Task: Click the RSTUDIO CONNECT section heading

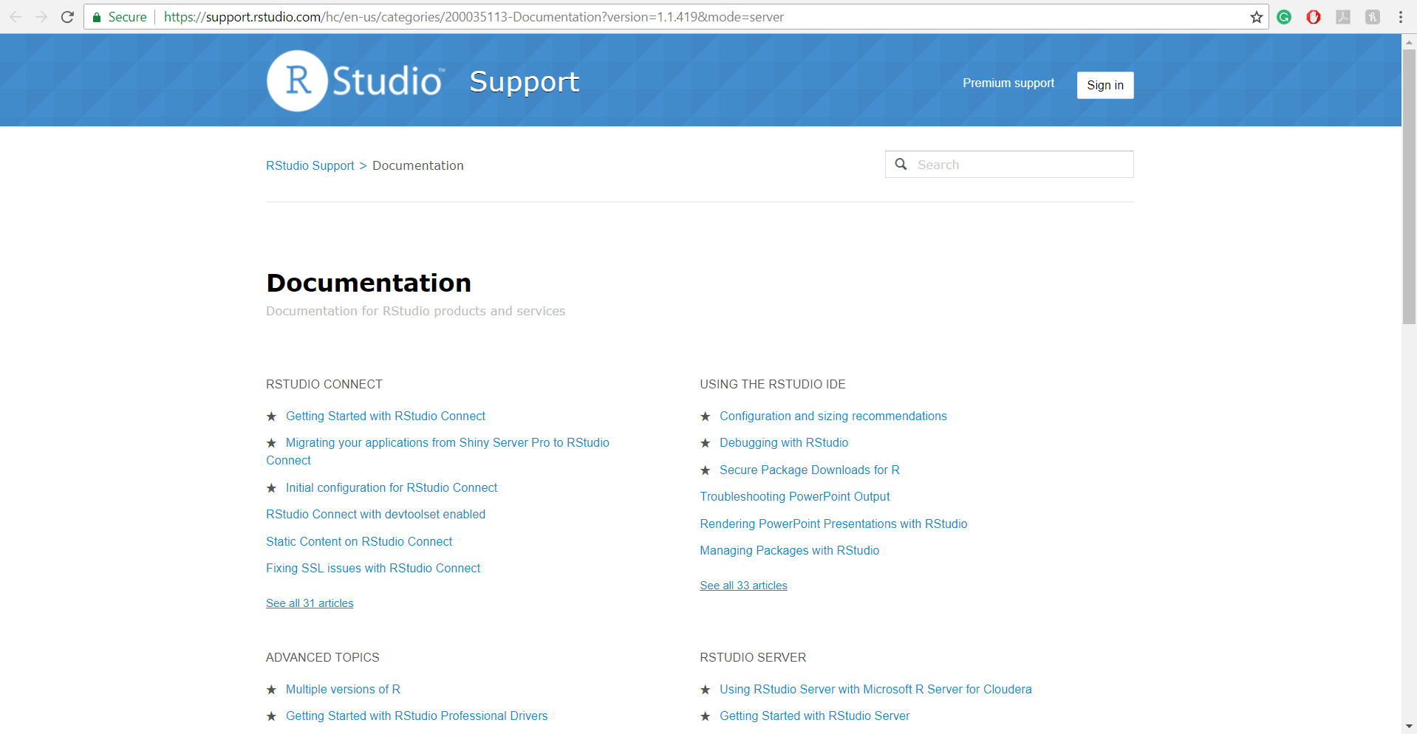Action: [x=324, y=384]
